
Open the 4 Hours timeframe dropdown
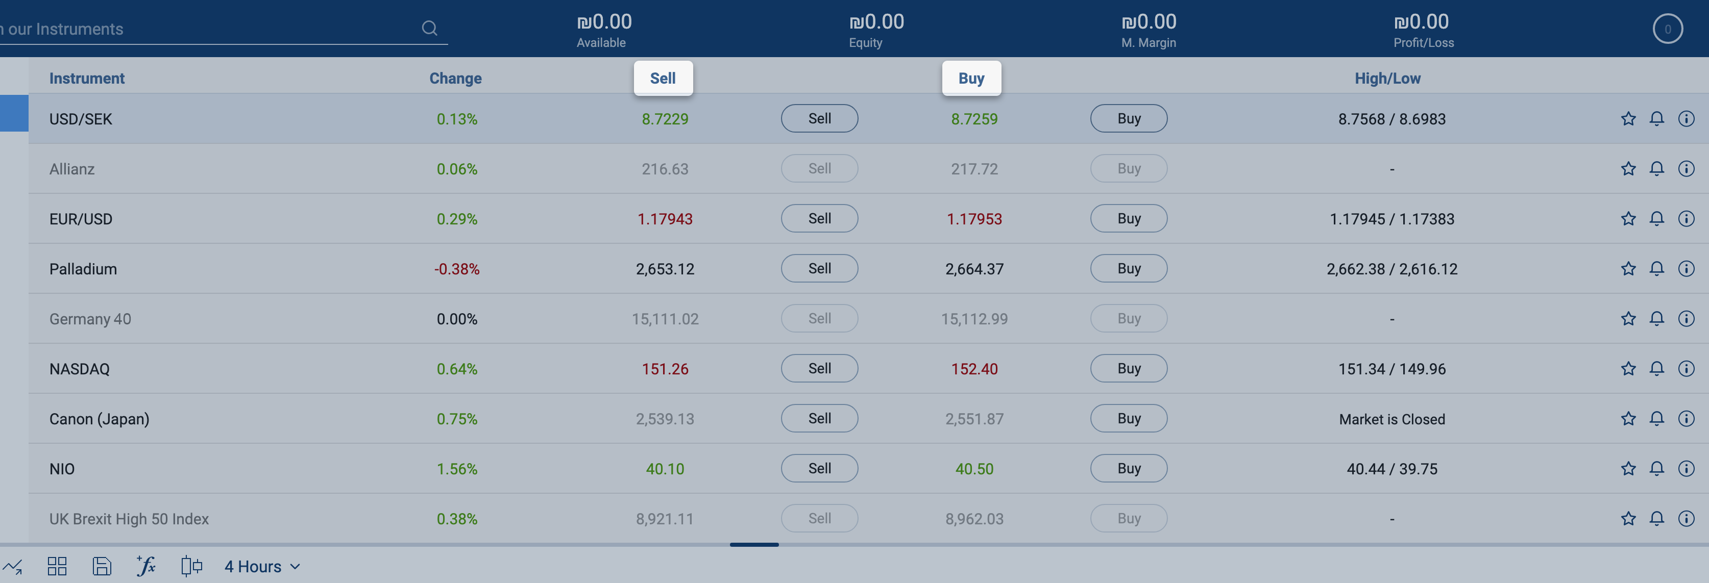pyautogui.click(x=262, y=566)
